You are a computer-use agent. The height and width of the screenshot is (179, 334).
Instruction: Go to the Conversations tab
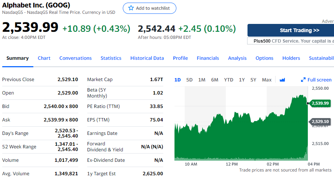75,58
